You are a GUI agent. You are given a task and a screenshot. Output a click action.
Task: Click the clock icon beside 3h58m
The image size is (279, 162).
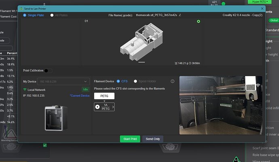190,63
